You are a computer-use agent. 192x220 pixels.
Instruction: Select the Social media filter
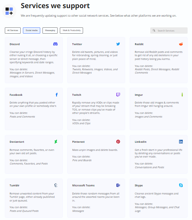pyautogui.click(x=31, y=30)
